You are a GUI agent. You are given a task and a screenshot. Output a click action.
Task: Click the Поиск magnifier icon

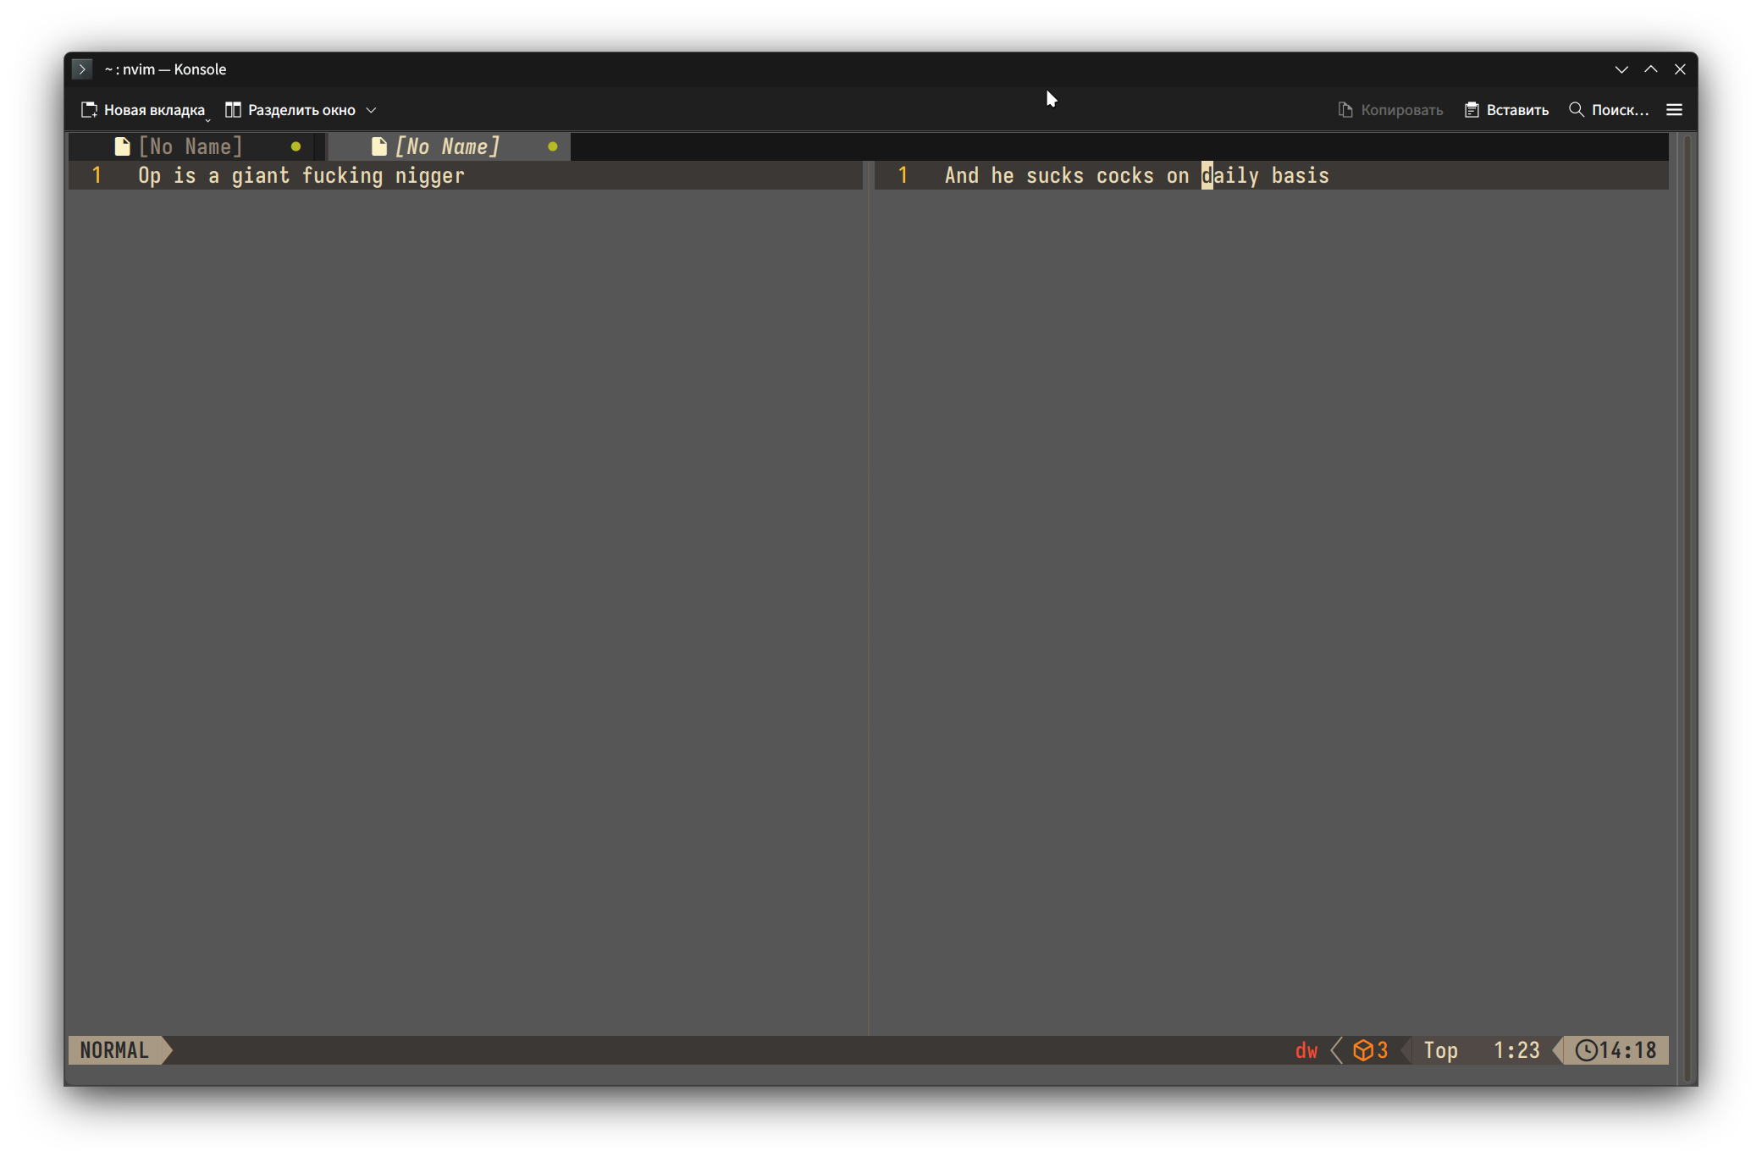pos(1576,110)
